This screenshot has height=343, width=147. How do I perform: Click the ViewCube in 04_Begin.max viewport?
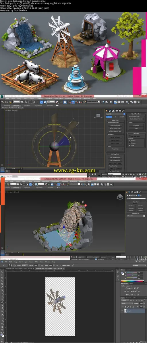coord(98,115)
